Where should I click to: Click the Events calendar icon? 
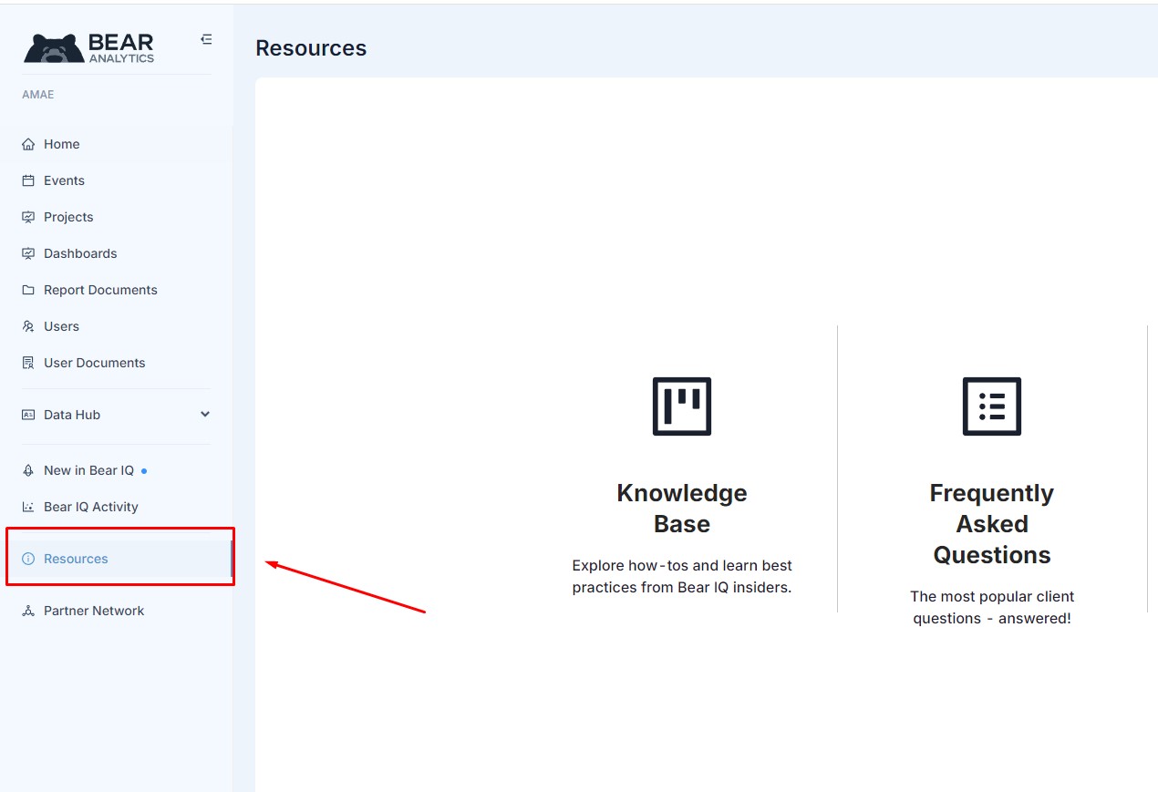pyautogui.click(x=28, y=180)
